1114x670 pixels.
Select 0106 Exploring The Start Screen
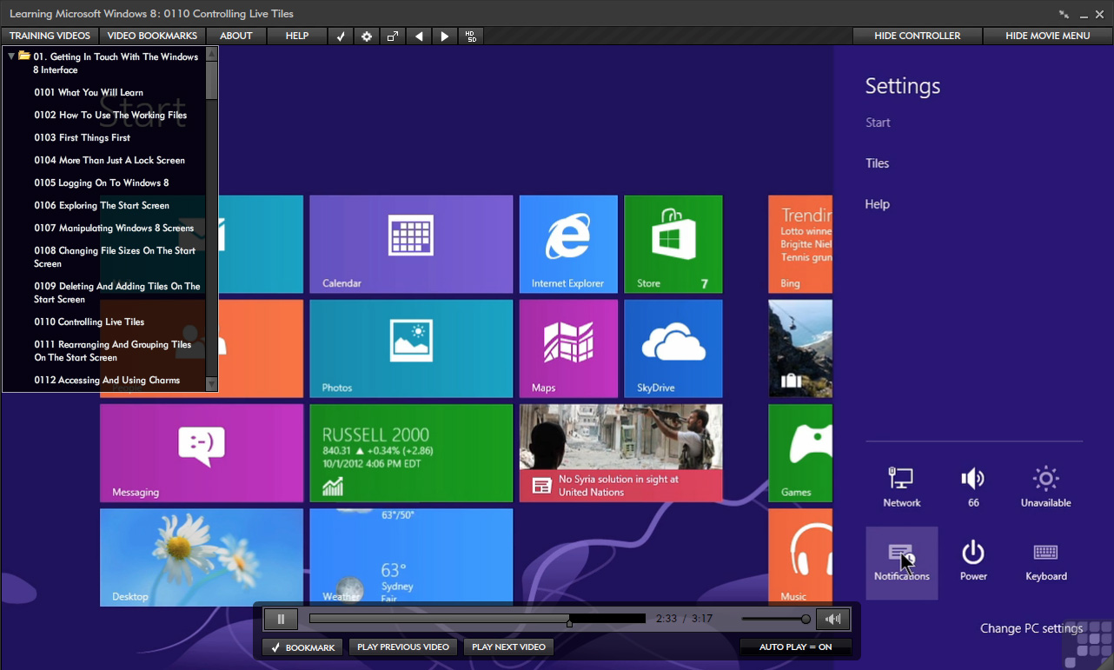click(102, 205)
